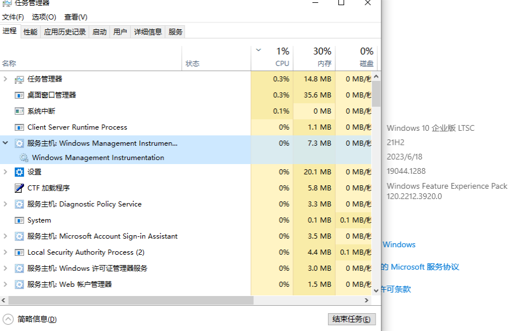
Task: Click the CTF 加载程序 pen icon
Action: (19, 188)
